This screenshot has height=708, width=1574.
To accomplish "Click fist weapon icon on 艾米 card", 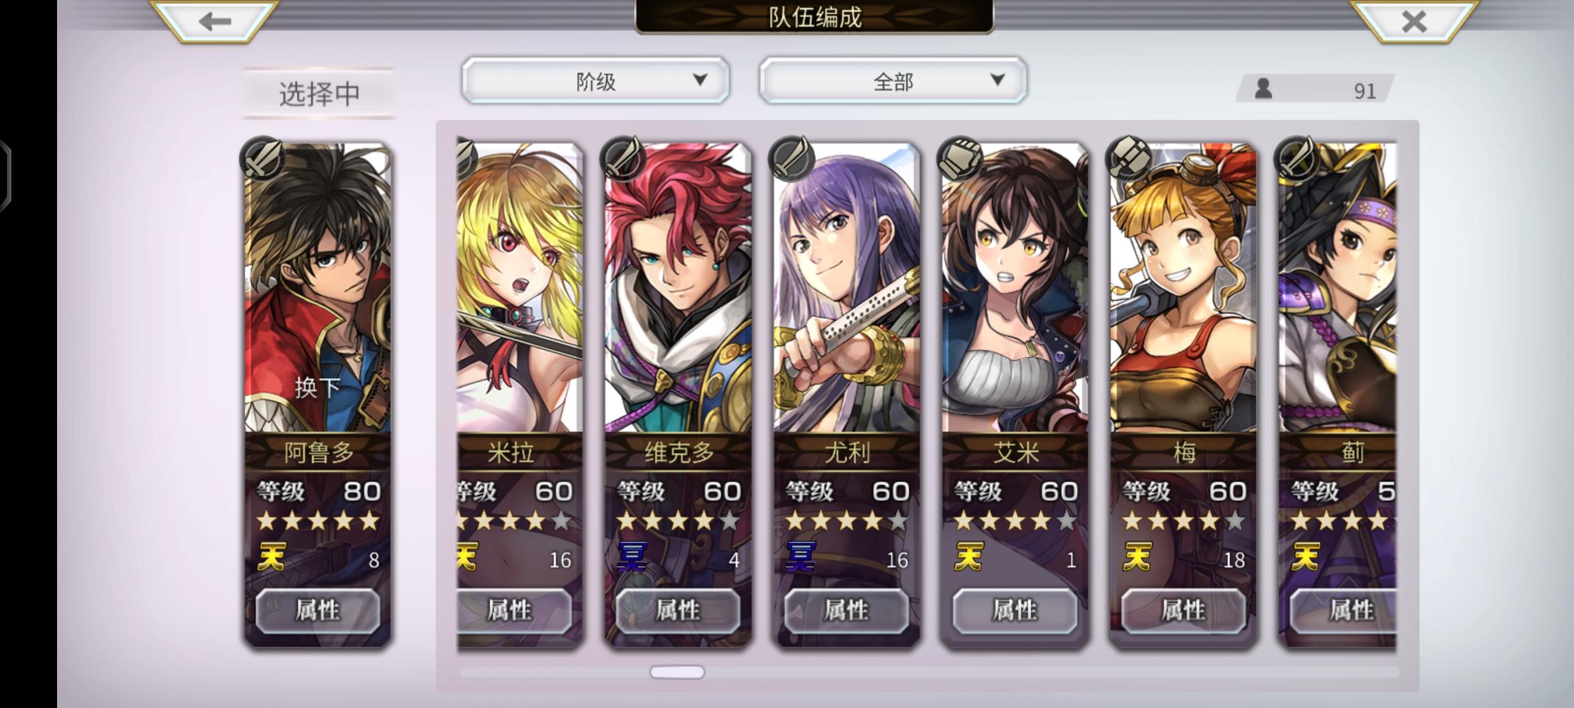I will tap(960, 158).
